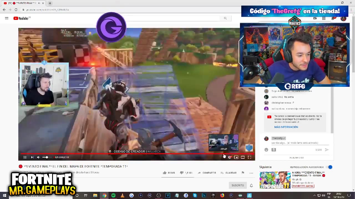Click OCULTAR CHAT
Viewport: 355px width, 199px height.
[296, 158]
